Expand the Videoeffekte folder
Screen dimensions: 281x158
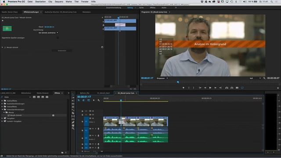point(2,107)
